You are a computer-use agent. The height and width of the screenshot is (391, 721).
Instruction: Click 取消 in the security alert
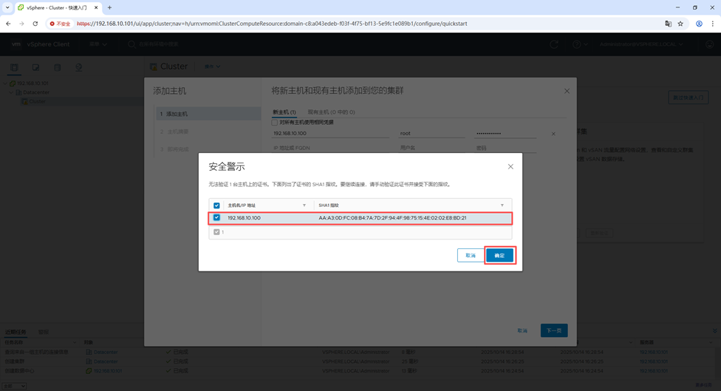471,256
